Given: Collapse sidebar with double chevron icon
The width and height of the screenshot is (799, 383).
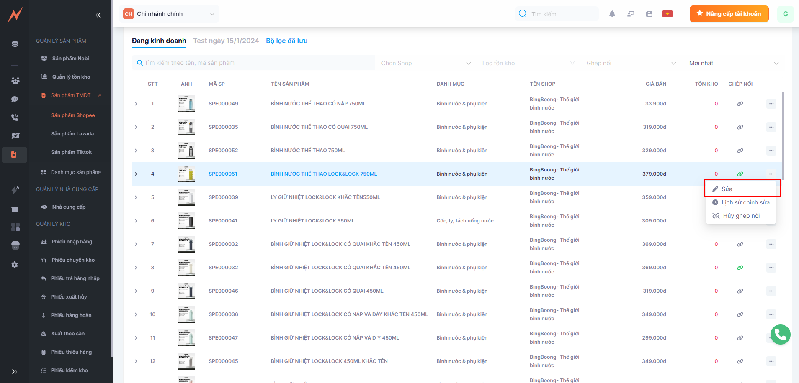Looking at the screenshot, I should 98,15.
